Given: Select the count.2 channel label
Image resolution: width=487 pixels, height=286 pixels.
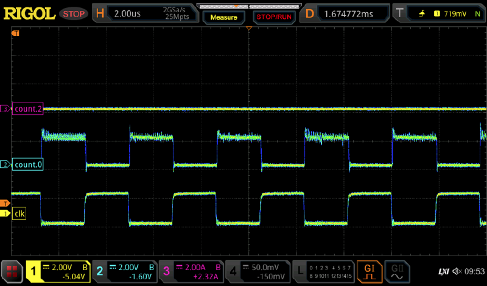Looking at the screenshot, I should coord(27,109).
